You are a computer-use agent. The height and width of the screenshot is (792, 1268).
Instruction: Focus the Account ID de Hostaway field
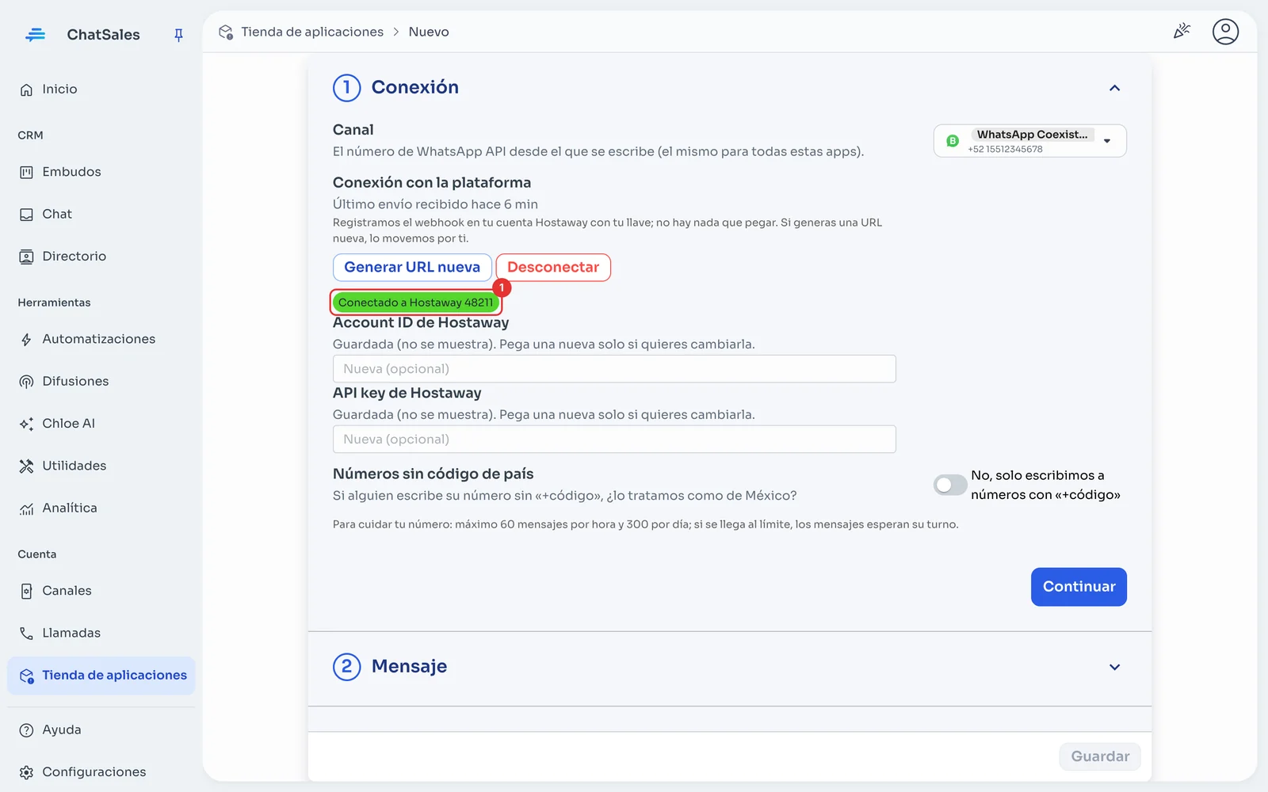point(614,369)
